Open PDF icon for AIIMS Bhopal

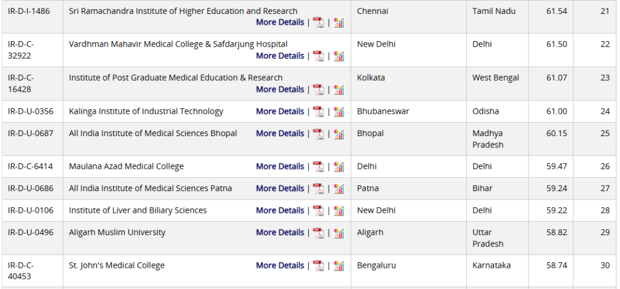click(318, 134)
